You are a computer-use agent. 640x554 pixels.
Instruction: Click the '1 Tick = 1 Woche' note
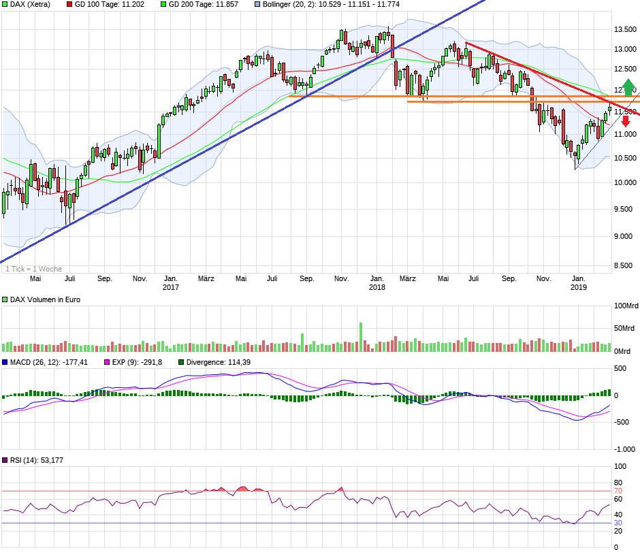point(33,269)
